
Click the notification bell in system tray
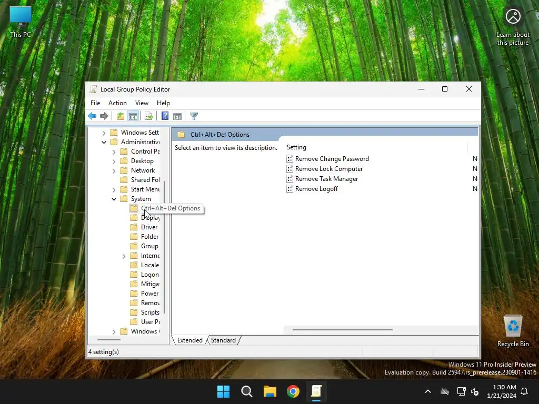pyautogui.click(x=525, y=391)
